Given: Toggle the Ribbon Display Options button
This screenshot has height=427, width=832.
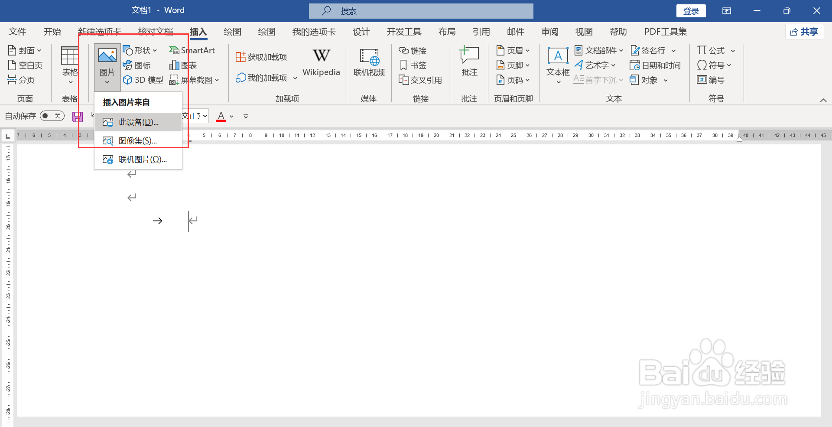Looking at the screenshot, I should coord(727,11).
